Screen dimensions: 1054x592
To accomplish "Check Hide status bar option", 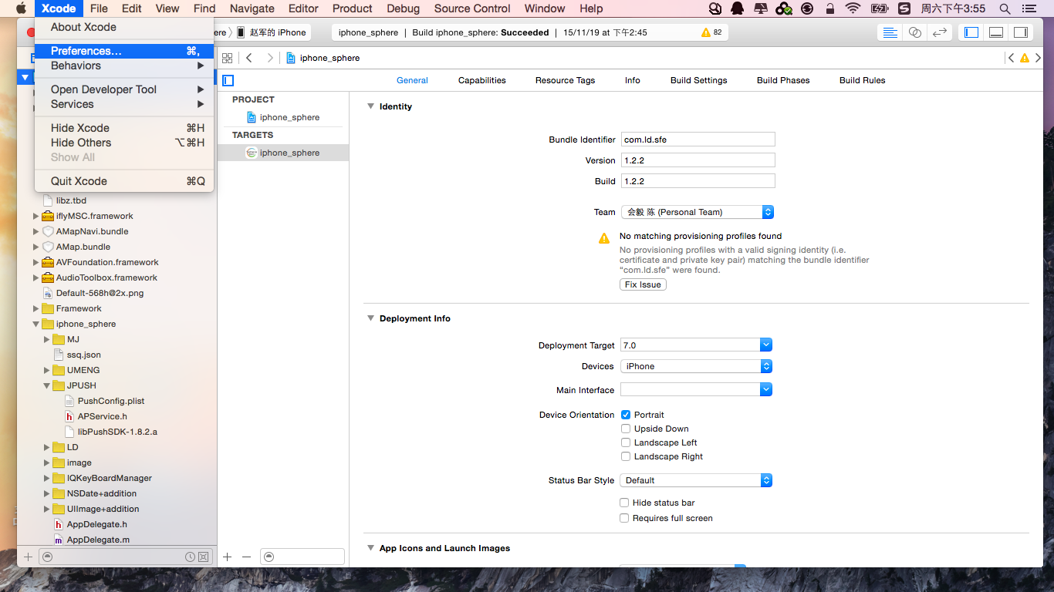I will point(624,503).
